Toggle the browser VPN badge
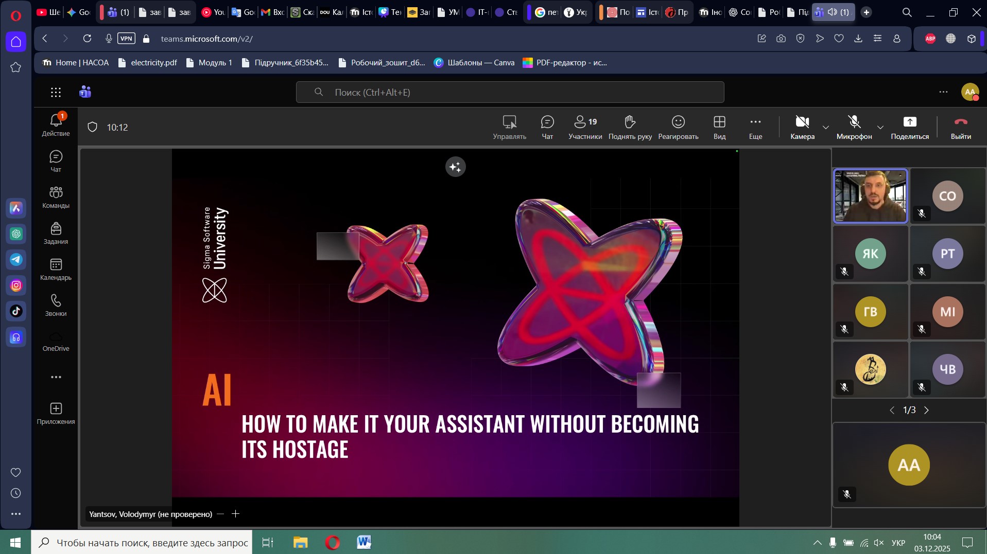This screenshot has width=987, height=554. [x=126, y=39]
